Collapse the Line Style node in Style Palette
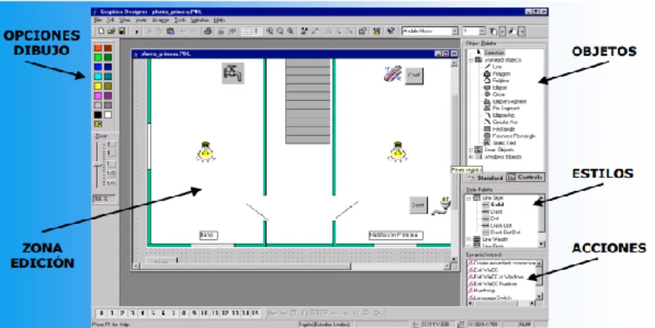Image resolution: width=655 pixels, height=328 pixels. tap(469, 198)
